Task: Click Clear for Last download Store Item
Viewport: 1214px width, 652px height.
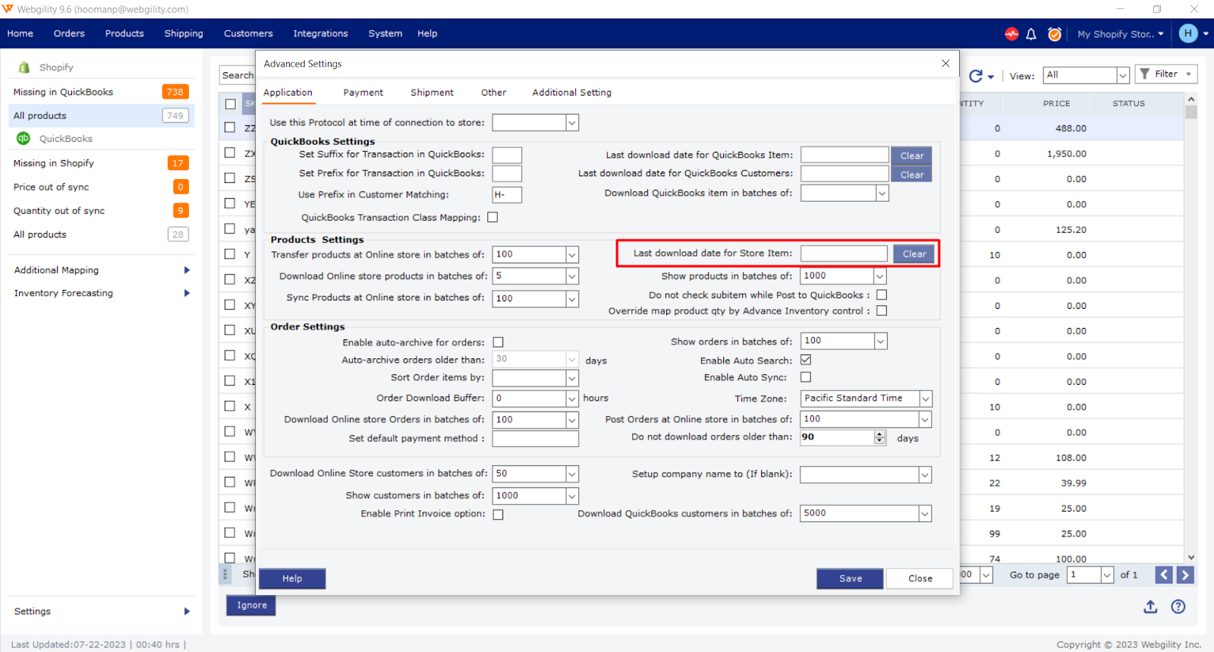Action: [x=914, y=254]
